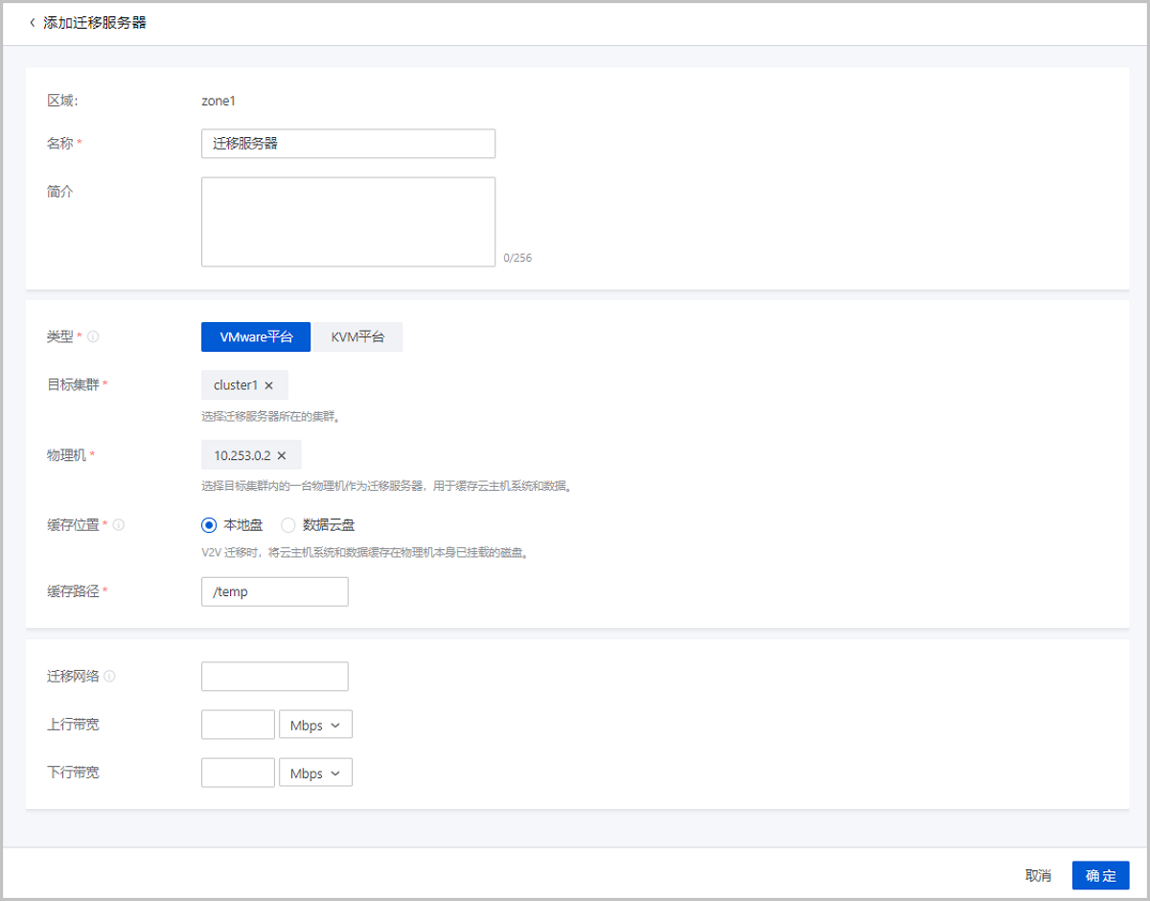Screen dimensions: 1150x901
Task: Click the 上行带宽 value field
Action: [238, 725]
